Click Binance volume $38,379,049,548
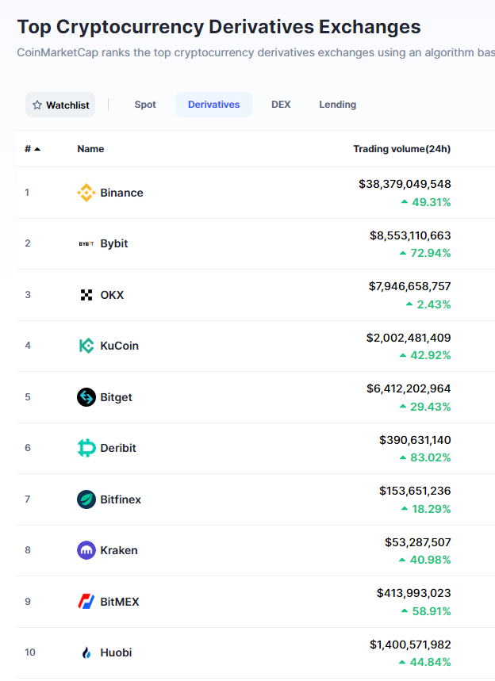Screen dimensions: 495x681 (x=405, y=184)
